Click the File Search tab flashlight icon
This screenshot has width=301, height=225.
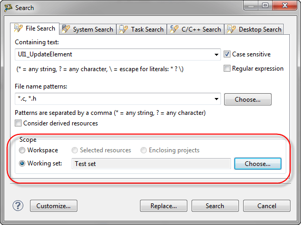click(x=18, y=28)
